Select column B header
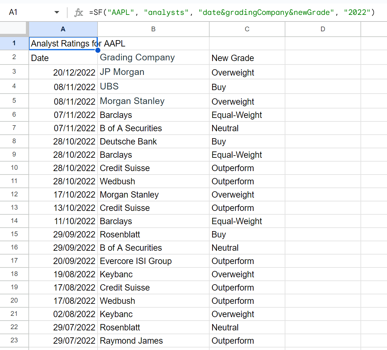 click(x=153, y=29)
